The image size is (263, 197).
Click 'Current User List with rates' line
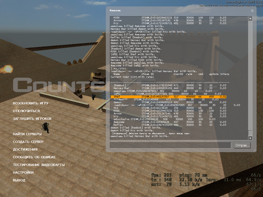(x=132, y=77)
